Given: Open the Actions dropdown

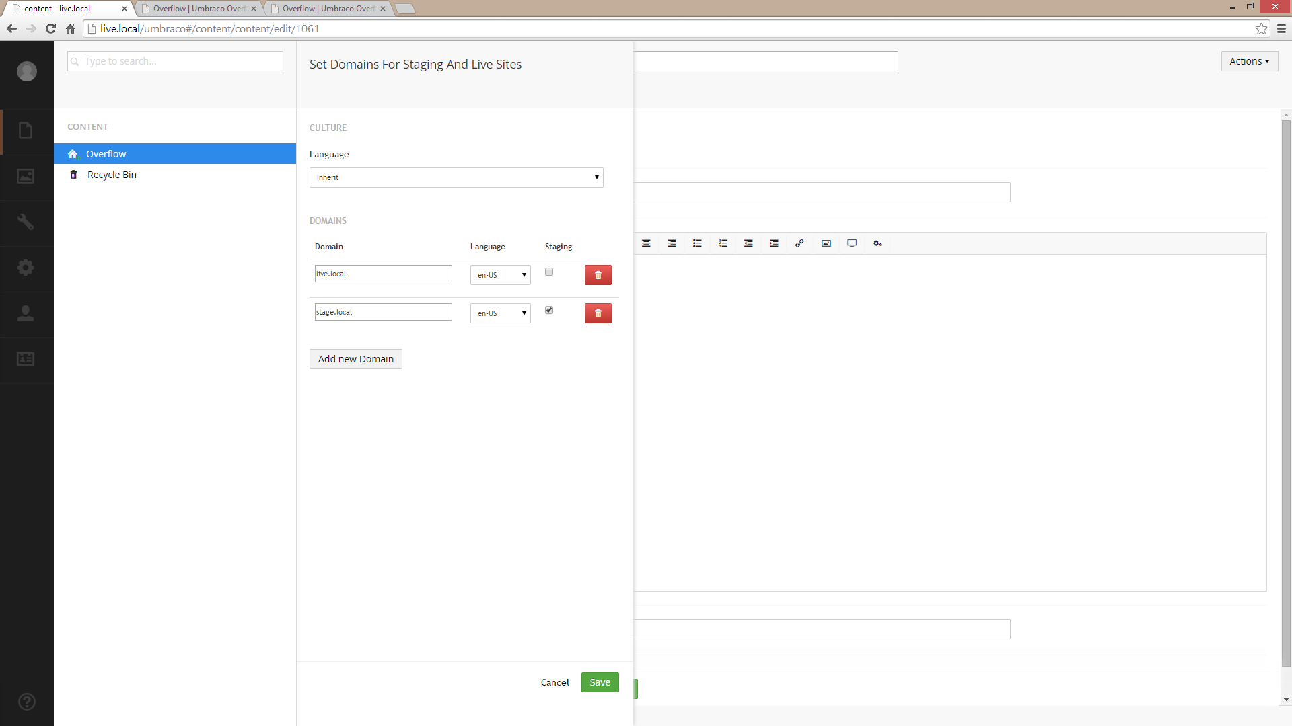Looking at the screenshot, I should pos(1250,61).
